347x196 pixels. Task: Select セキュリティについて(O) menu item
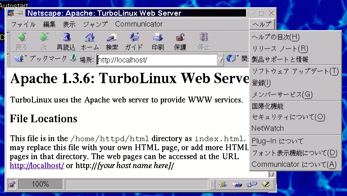coord(296,117)
